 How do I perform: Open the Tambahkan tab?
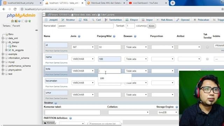tap(113, 20)
